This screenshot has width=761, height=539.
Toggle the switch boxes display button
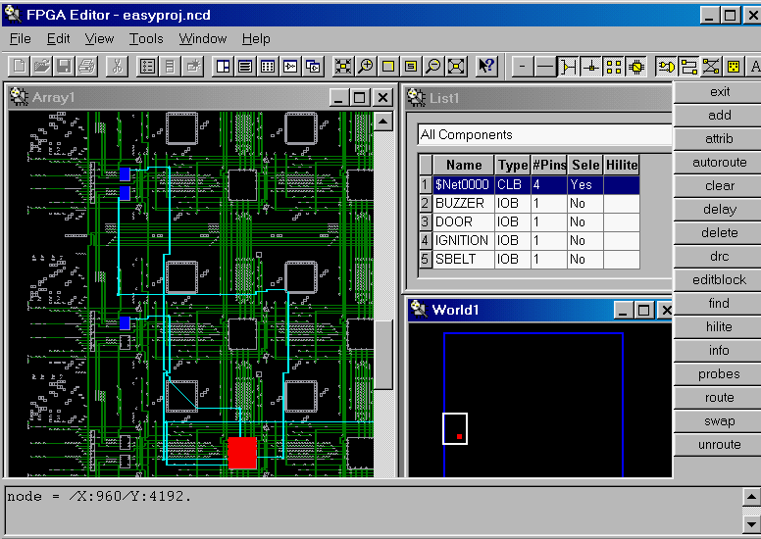pyautogui.click(x=614, y=67)
